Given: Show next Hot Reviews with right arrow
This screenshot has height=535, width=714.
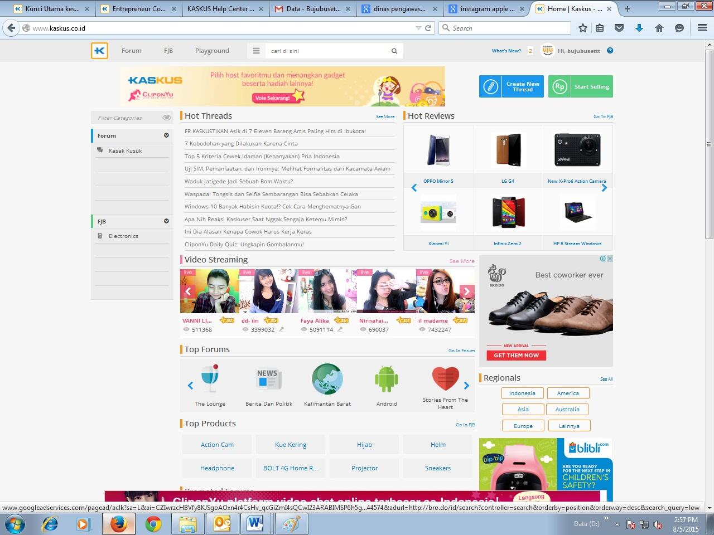Looking at the screenshot, I should coord(604,188).
